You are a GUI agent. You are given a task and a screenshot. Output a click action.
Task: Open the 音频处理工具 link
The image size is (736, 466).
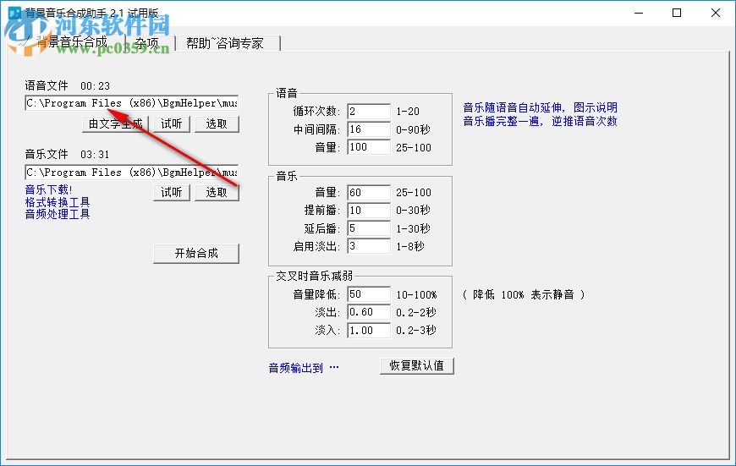click(58, 214)
